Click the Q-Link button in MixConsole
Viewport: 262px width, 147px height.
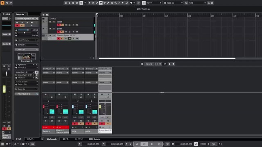[149, 64]
